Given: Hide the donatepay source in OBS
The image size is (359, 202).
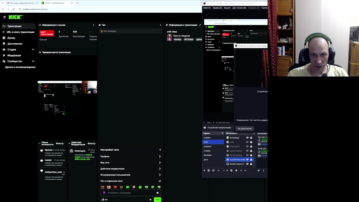Looking at the screenshot, I should [247, 138].
